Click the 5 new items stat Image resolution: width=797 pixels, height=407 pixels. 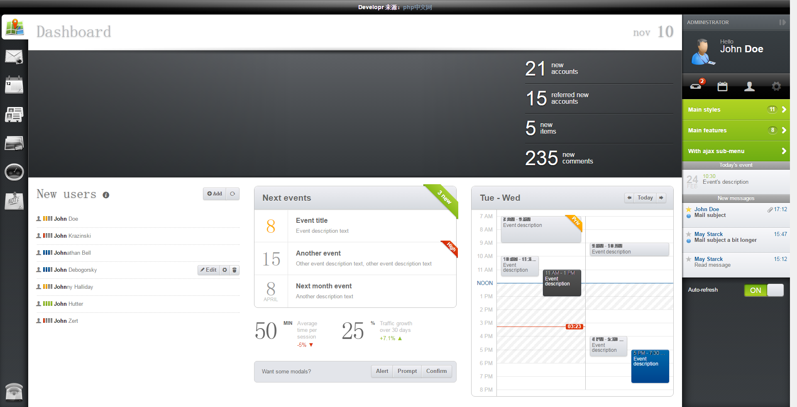coord(599,128)
